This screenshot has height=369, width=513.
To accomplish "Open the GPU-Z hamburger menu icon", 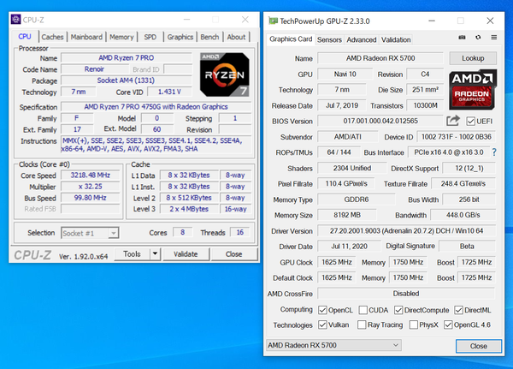I will point(494,38).
